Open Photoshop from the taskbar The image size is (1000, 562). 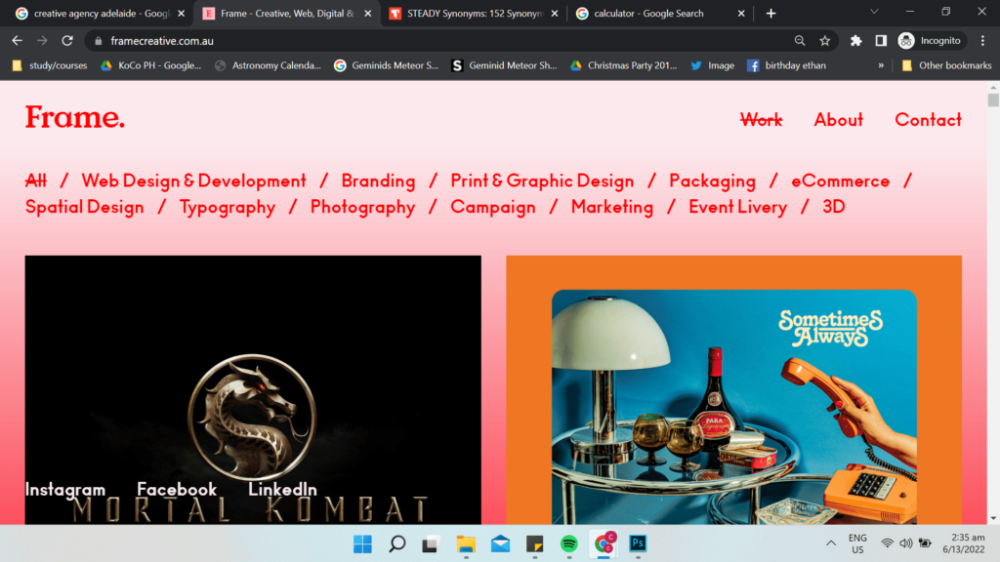coord(638,543)
